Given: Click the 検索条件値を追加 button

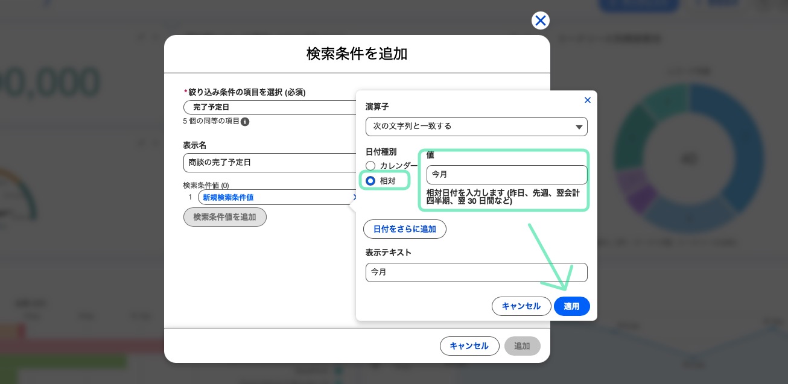Looking at the screenshot, I should click(x=225, y=217).
